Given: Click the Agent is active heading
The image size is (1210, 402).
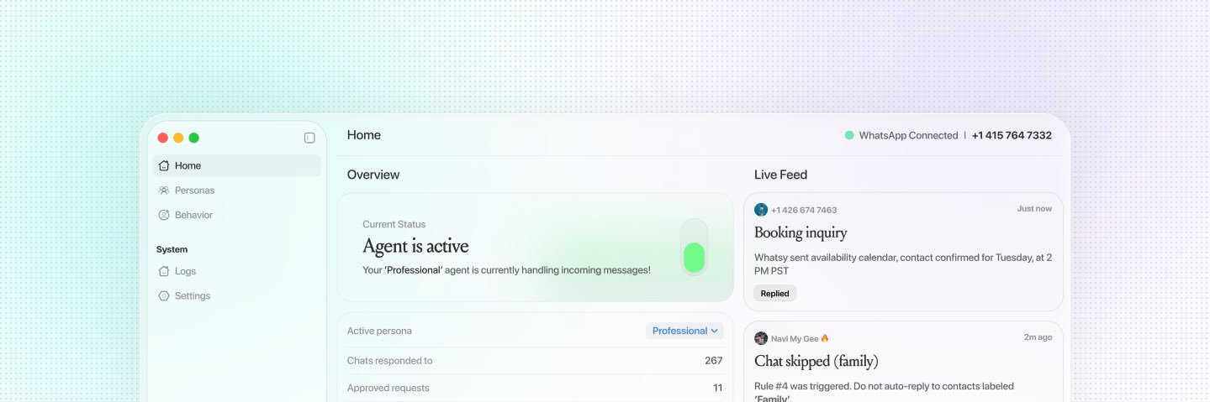Looking at the screenshot, I should (415, 246).
